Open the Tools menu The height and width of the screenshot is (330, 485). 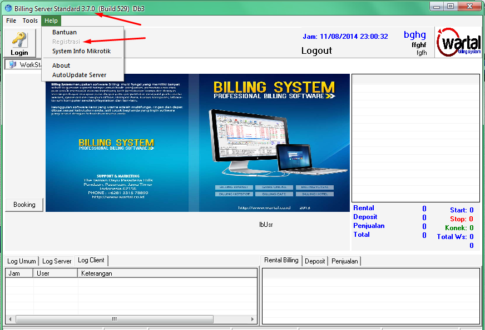pos(30,21)
